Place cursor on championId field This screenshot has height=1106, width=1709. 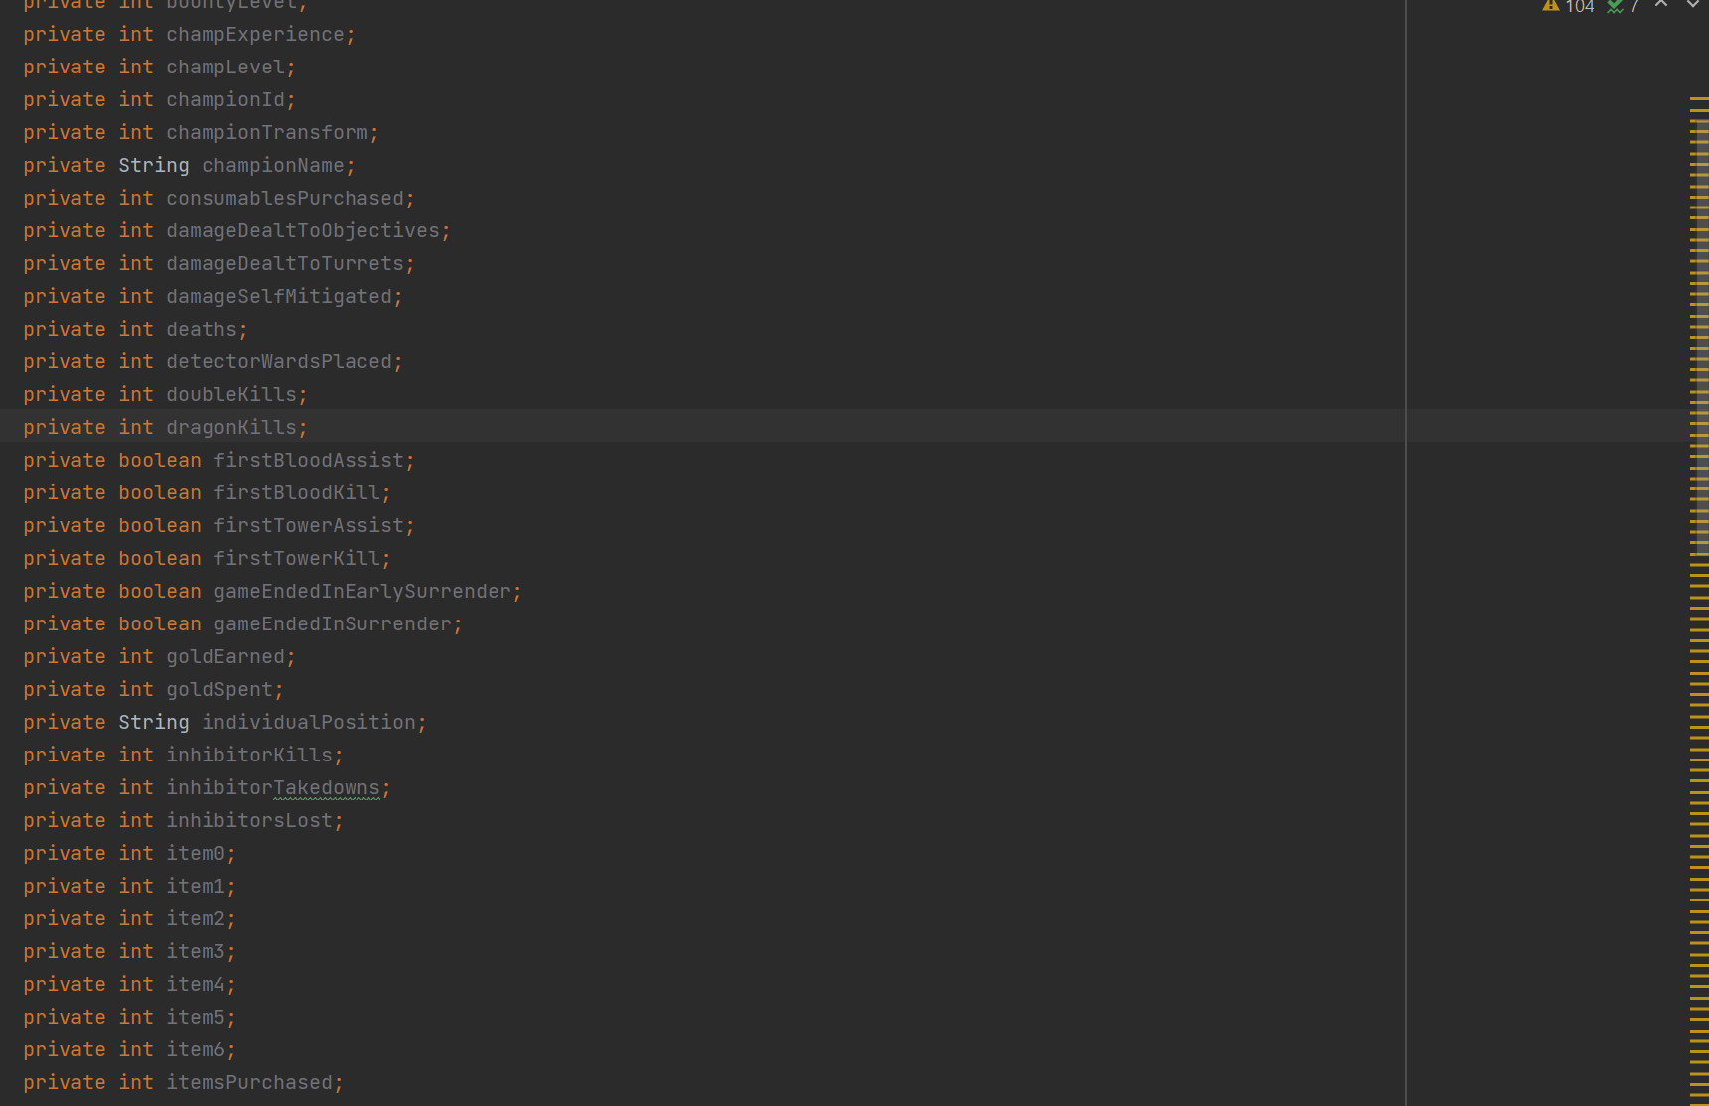[225, 100]
